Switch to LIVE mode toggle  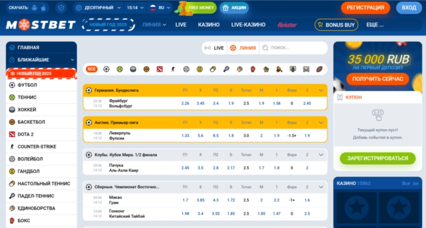[x=215, y=48]
